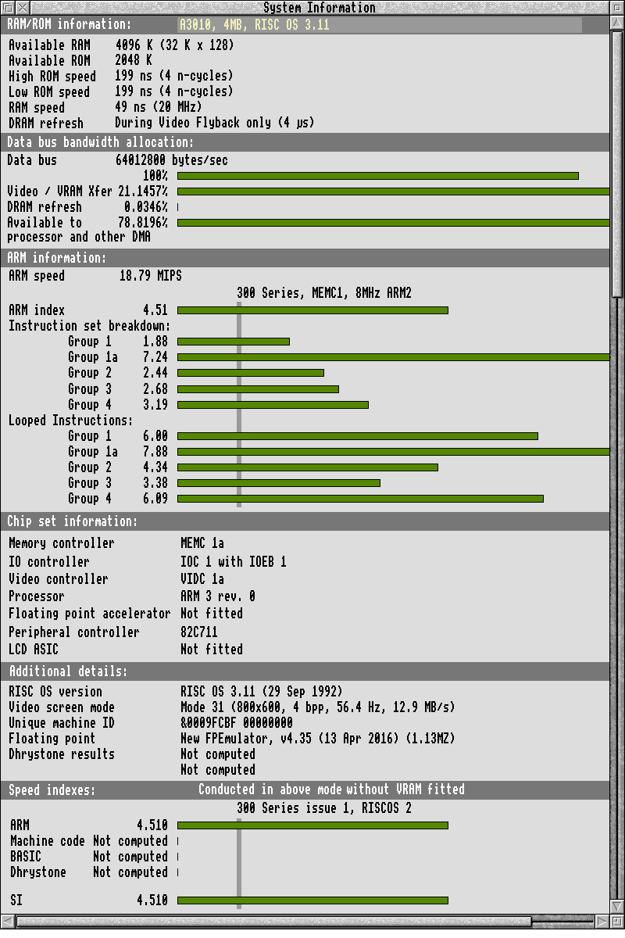Select the RAM/ROM information heading
Viewport: 625px width, 938px height.
click(x=70, y=25)
